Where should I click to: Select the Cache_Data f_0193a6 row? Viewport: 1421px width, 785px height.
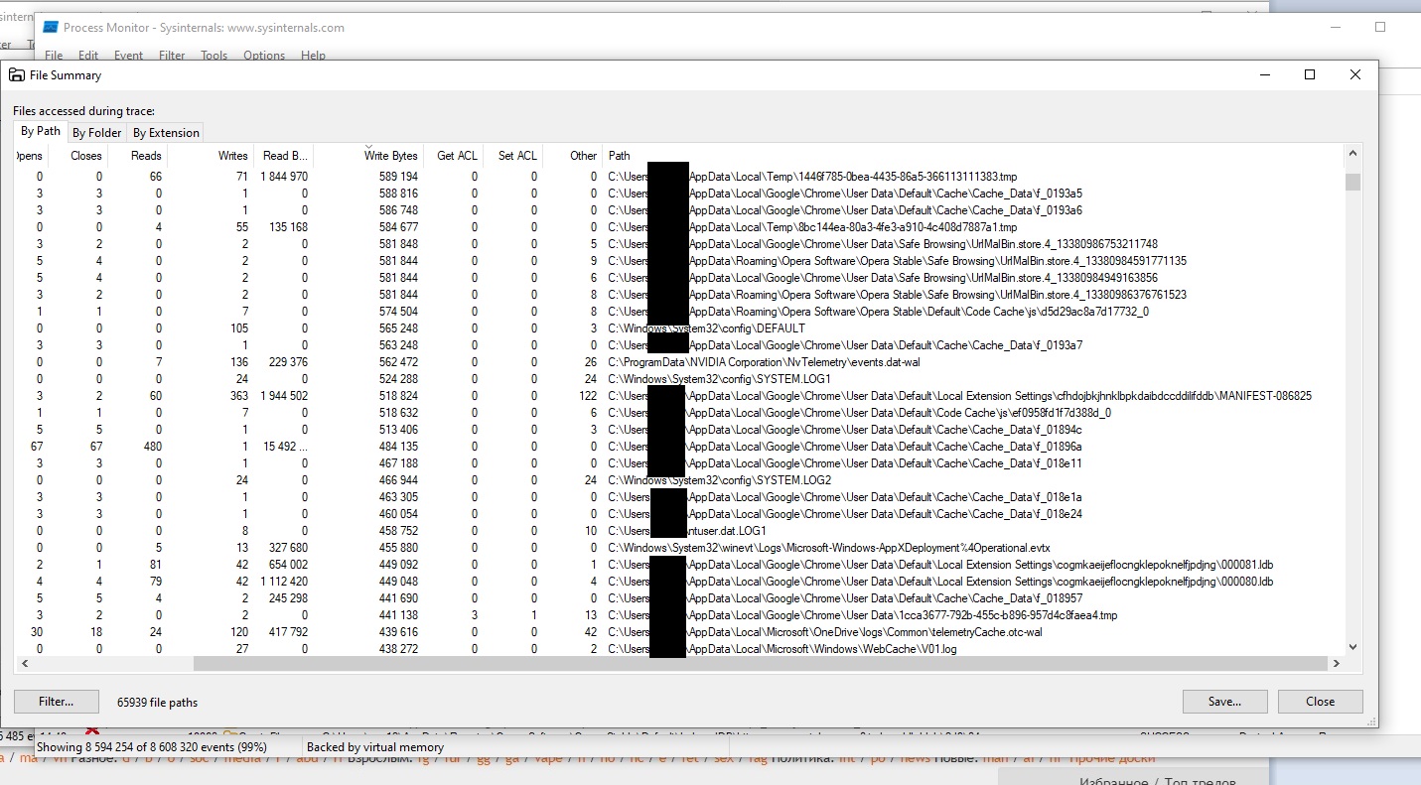pyautogui.click(x=678, y=210)
